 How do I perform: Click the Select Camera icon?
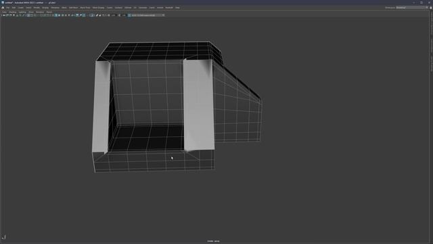(4, 15)
